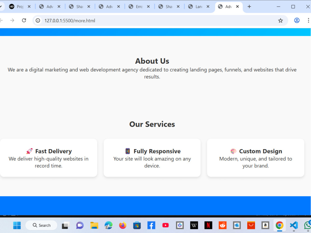Bookmark this page with the star
Screen dimensions: 311x233
pyautogui.click(x=280, y=21)
